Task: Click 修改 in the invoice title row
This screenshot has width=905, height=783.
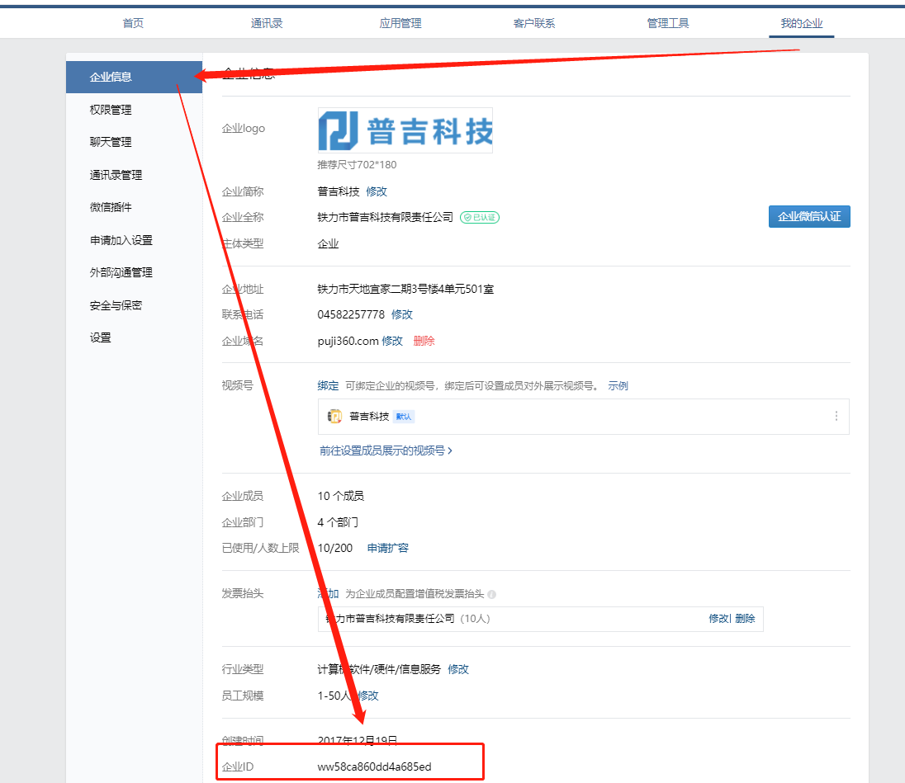Action: 718,619
